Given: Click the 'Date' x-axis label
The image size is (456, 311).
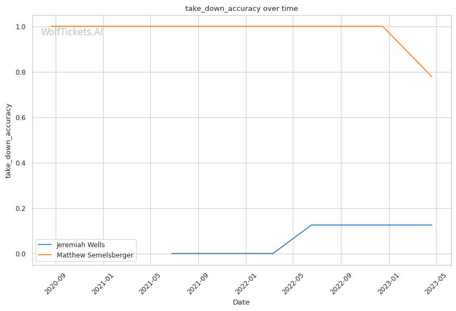Looking at the screenshot, I should tap(241, 302).
